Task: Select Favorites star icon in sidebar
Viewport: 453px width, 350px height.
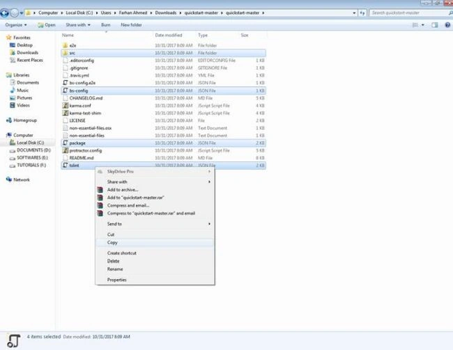Action: 8,38
